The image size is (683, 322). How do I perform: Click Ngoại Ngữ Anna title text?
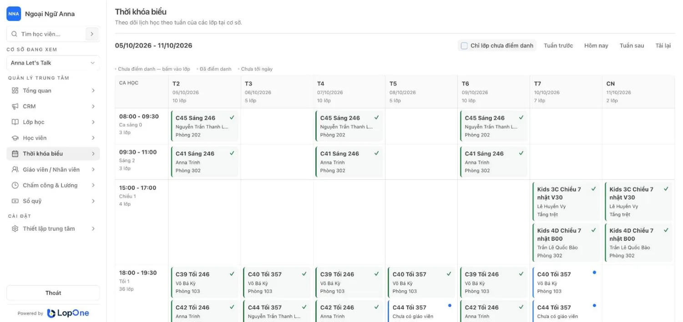(50, 14)
